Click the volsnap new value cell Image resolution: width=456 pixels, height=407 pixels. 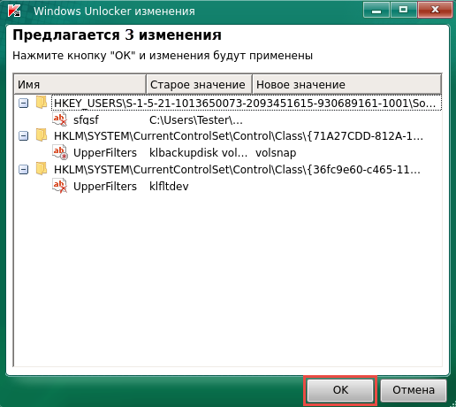coord(276,153)
